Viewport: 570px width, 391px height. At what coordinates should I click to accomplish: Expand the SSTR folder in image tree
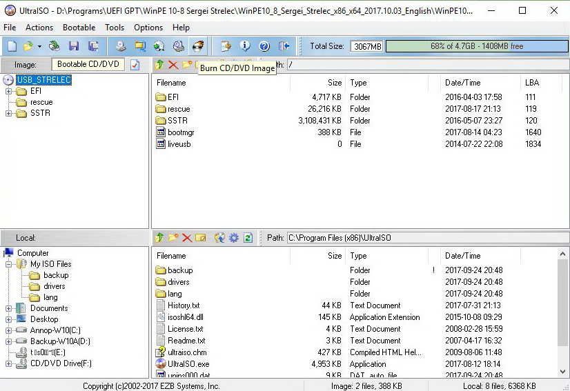tap(8, 113)
